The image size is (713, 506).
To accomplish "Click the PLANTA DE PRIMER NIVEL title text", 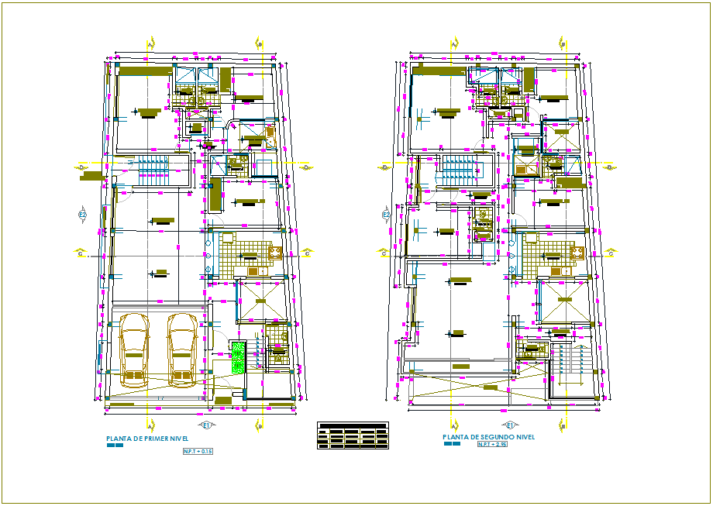I will [x=148, y=438].
